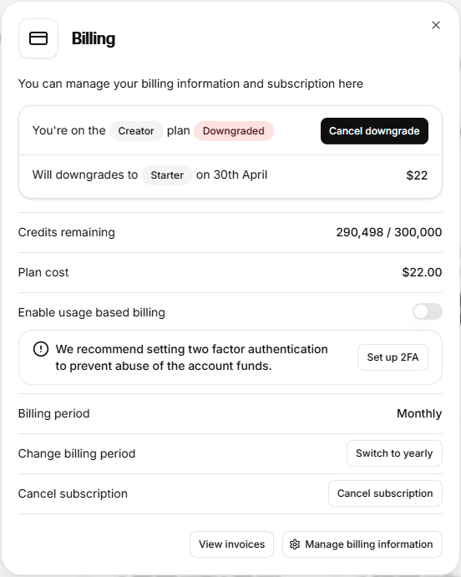Click the red Downgraded status badge

[x=234, y=131]
